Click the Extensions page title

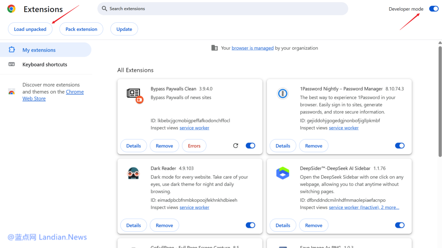43,9
